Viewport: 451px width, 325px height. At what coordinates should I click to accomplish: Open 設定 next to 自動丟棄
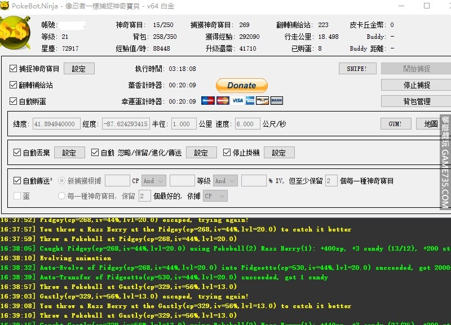coord(69,153)
